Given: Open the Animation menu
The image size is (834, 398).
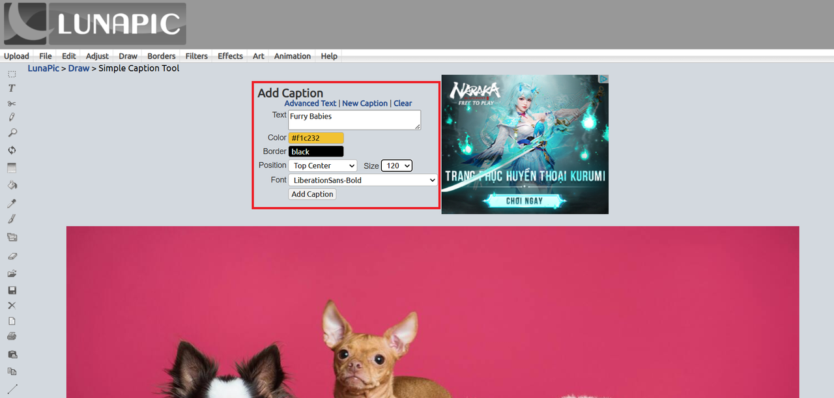Looking at the screenshot, I should coord(293,56).
